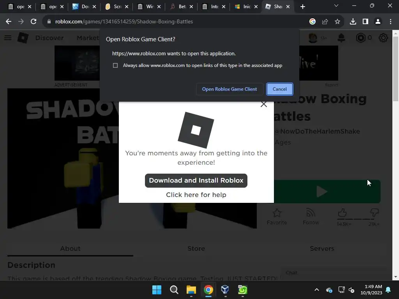
Task: Open Roblox settings gear
Action: click(x=383, y=38)
